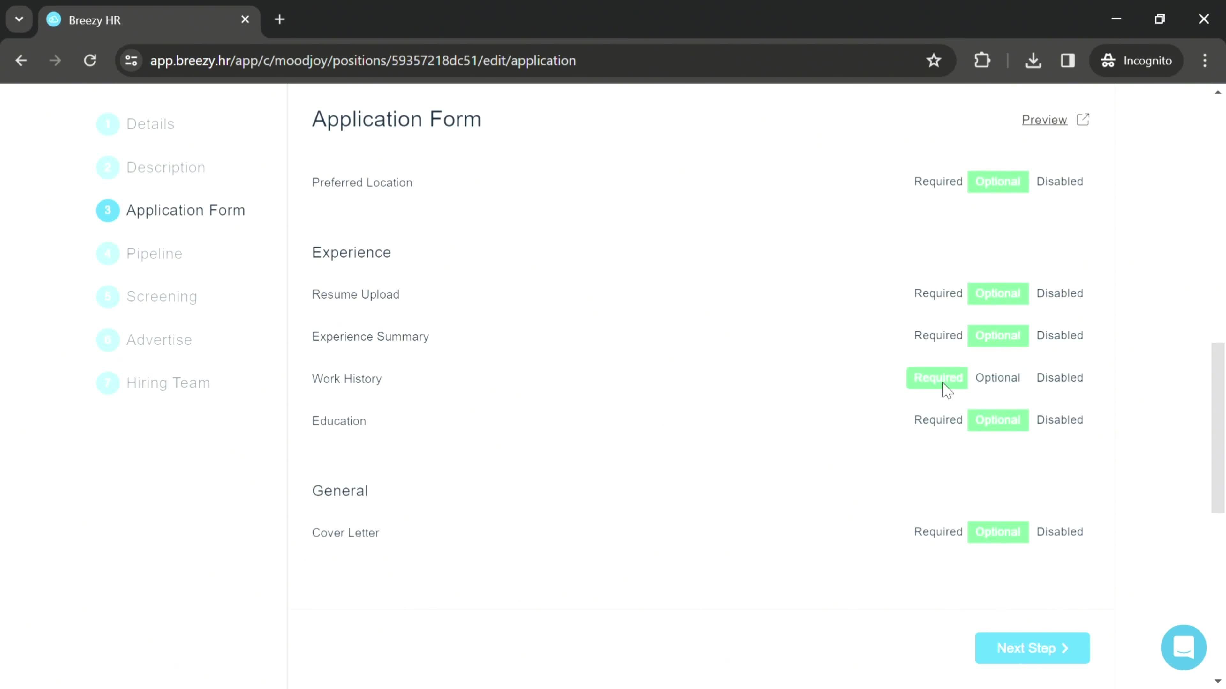
Task: Click the Description step icon
Action: pyautogui.click(x=108, y=167)
